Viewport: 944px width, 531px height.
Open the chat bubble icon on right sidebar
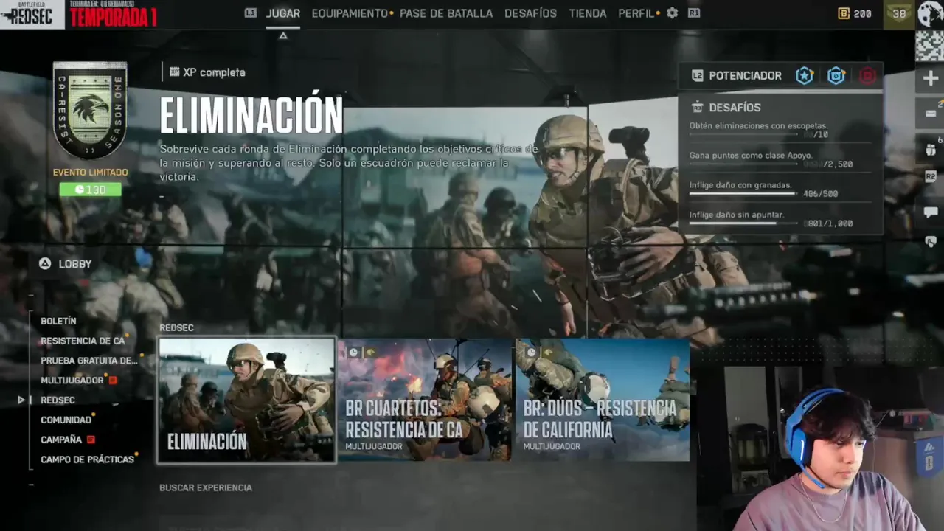point(930,212)
